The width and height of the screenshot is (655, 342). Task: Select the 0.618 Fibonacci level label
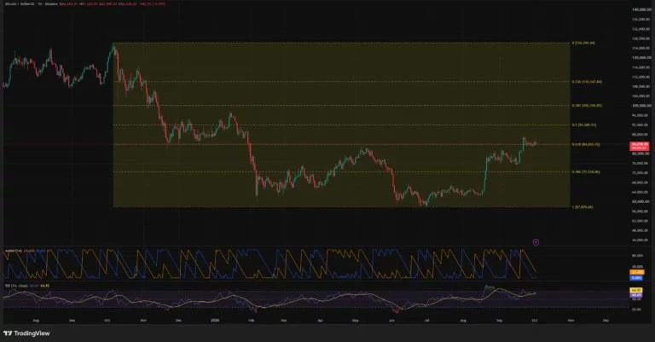[586, 144]
